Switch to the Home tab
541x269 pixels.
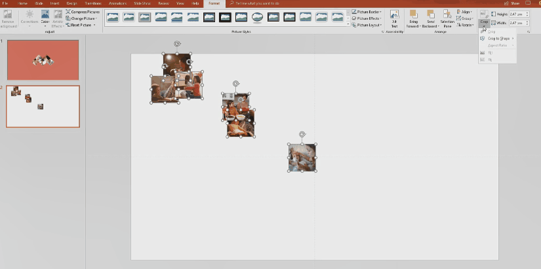point(22,3)
